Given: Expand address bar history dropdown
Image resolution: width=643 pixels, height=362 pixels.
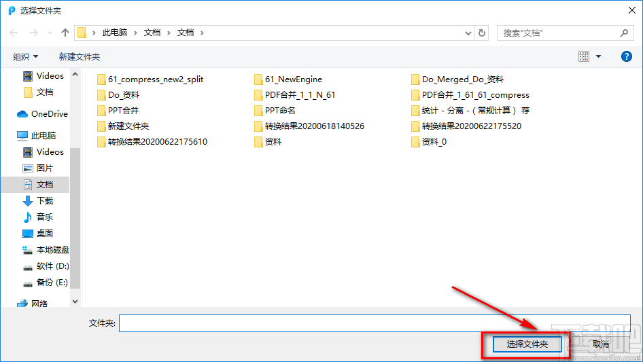Looking at the screenshot, I should [x=468, y=33].
